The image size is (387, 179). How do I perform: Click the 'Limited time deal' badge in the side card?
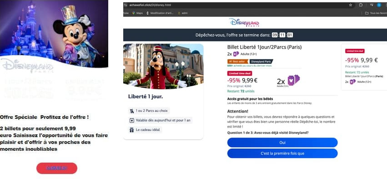coord(355,51)
